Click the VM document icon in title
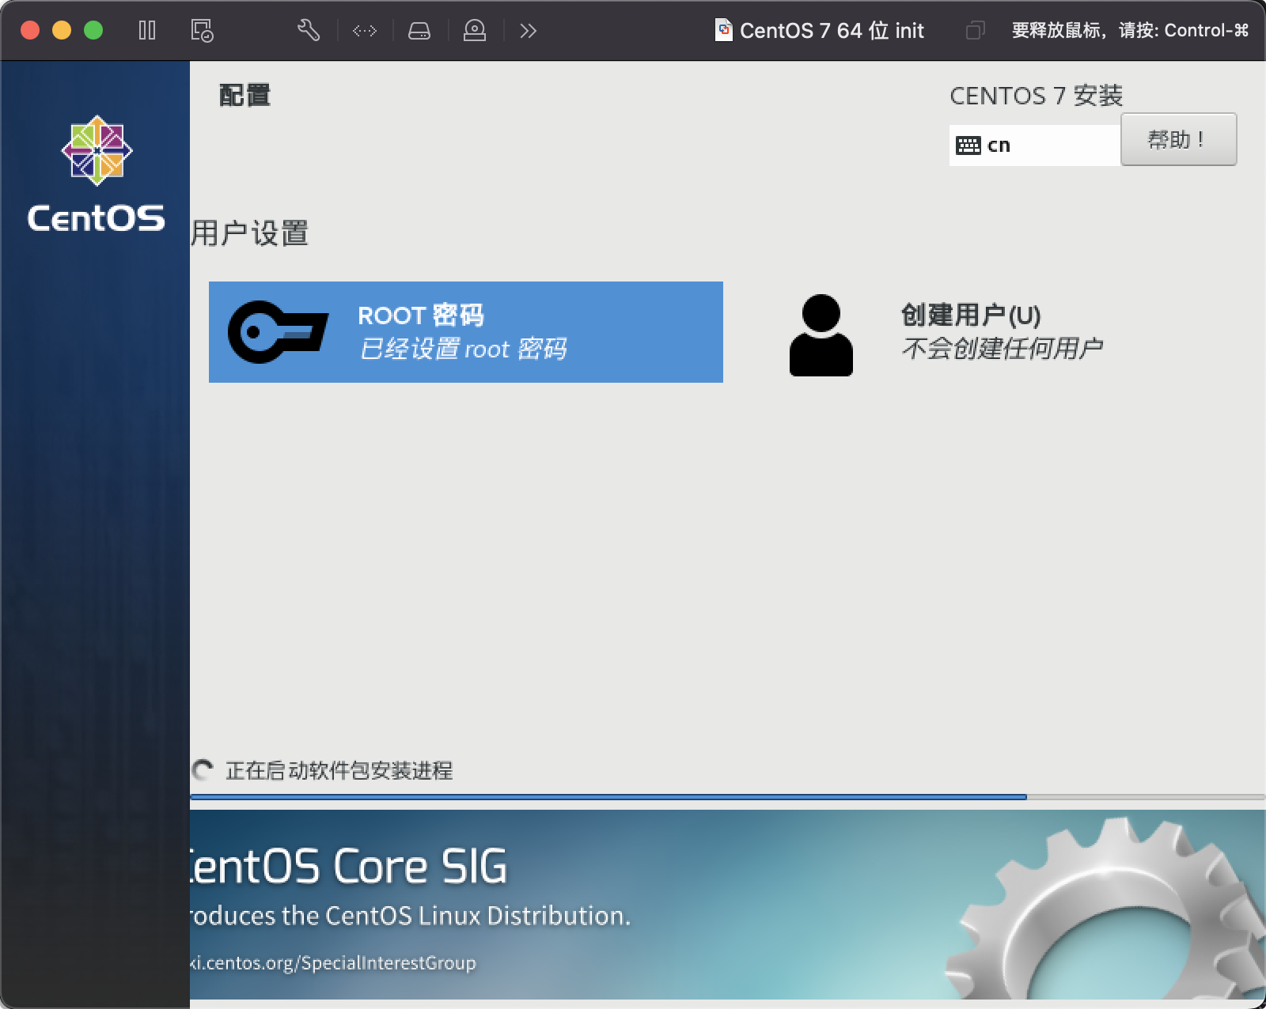The height and width of the screenshot is (1009, 1266). [723, 31]
